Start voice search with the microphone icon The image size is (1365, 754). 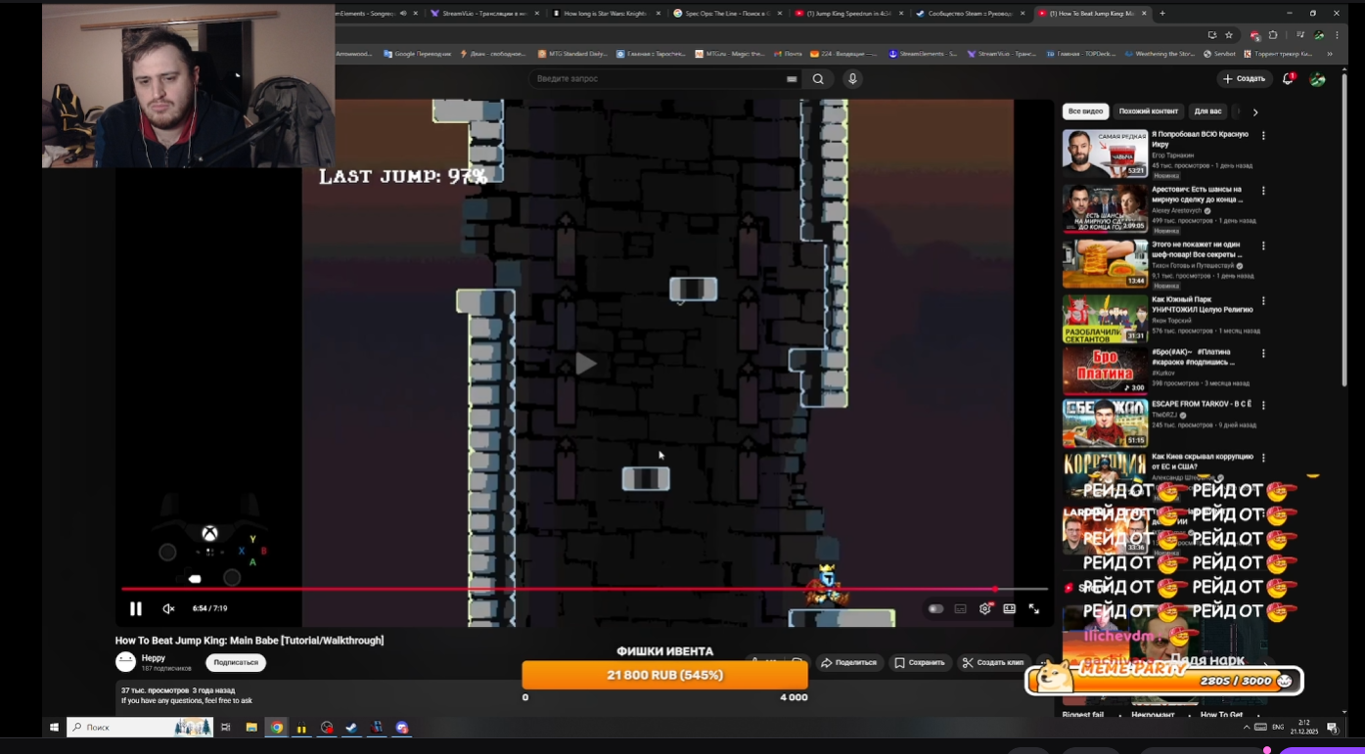click(853, 78)
